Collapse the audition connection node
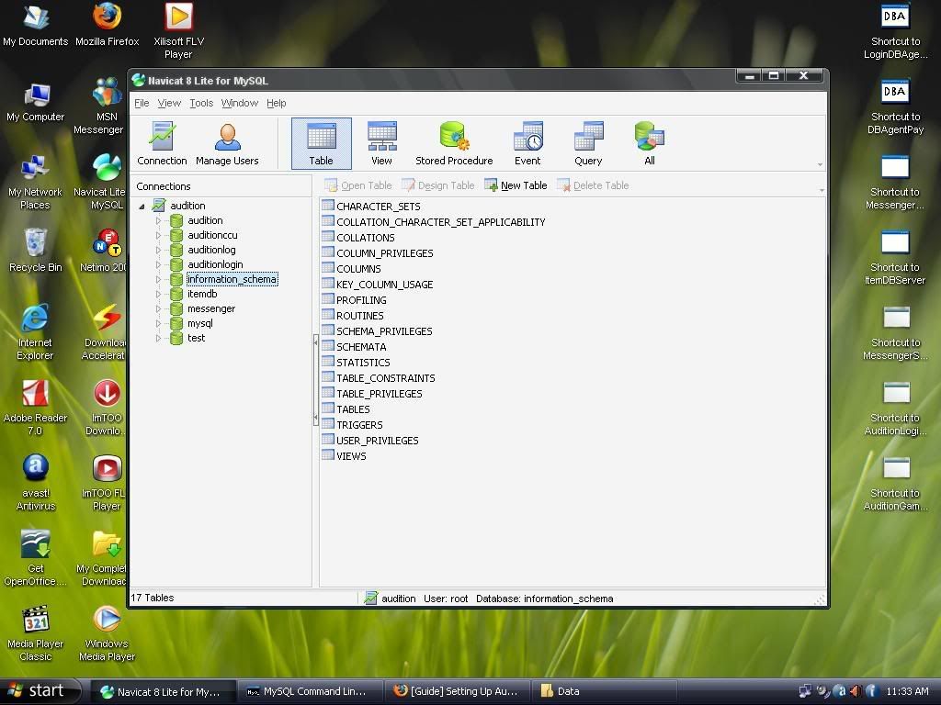The width and height of the screenshot is (941, 705). (x=142, y=207)
